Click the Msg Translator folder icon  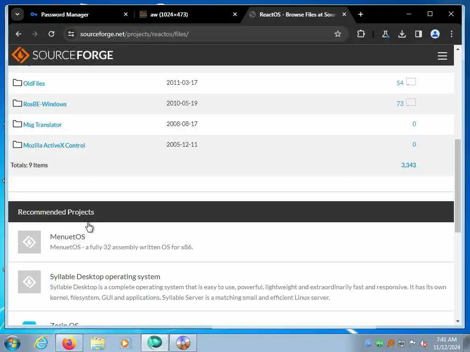point(17,124)
